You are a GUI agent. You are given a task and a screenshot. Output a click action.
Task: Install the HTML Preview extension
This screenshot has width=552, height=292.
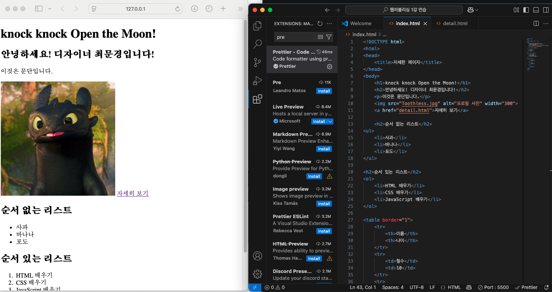[314, 258]
